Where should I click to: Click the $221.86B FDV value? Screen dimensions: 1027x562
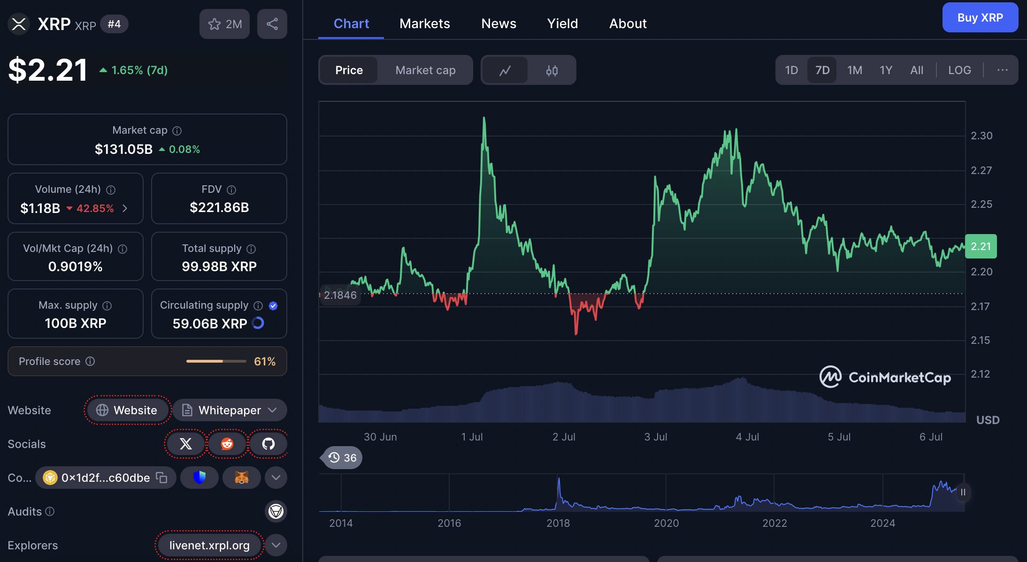tap(219, 207)
